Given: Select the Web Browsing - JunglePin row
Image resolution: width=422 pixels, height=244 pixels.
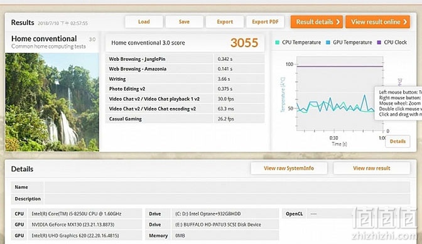Looking at the screenshot, I should [x=185, y=59].
